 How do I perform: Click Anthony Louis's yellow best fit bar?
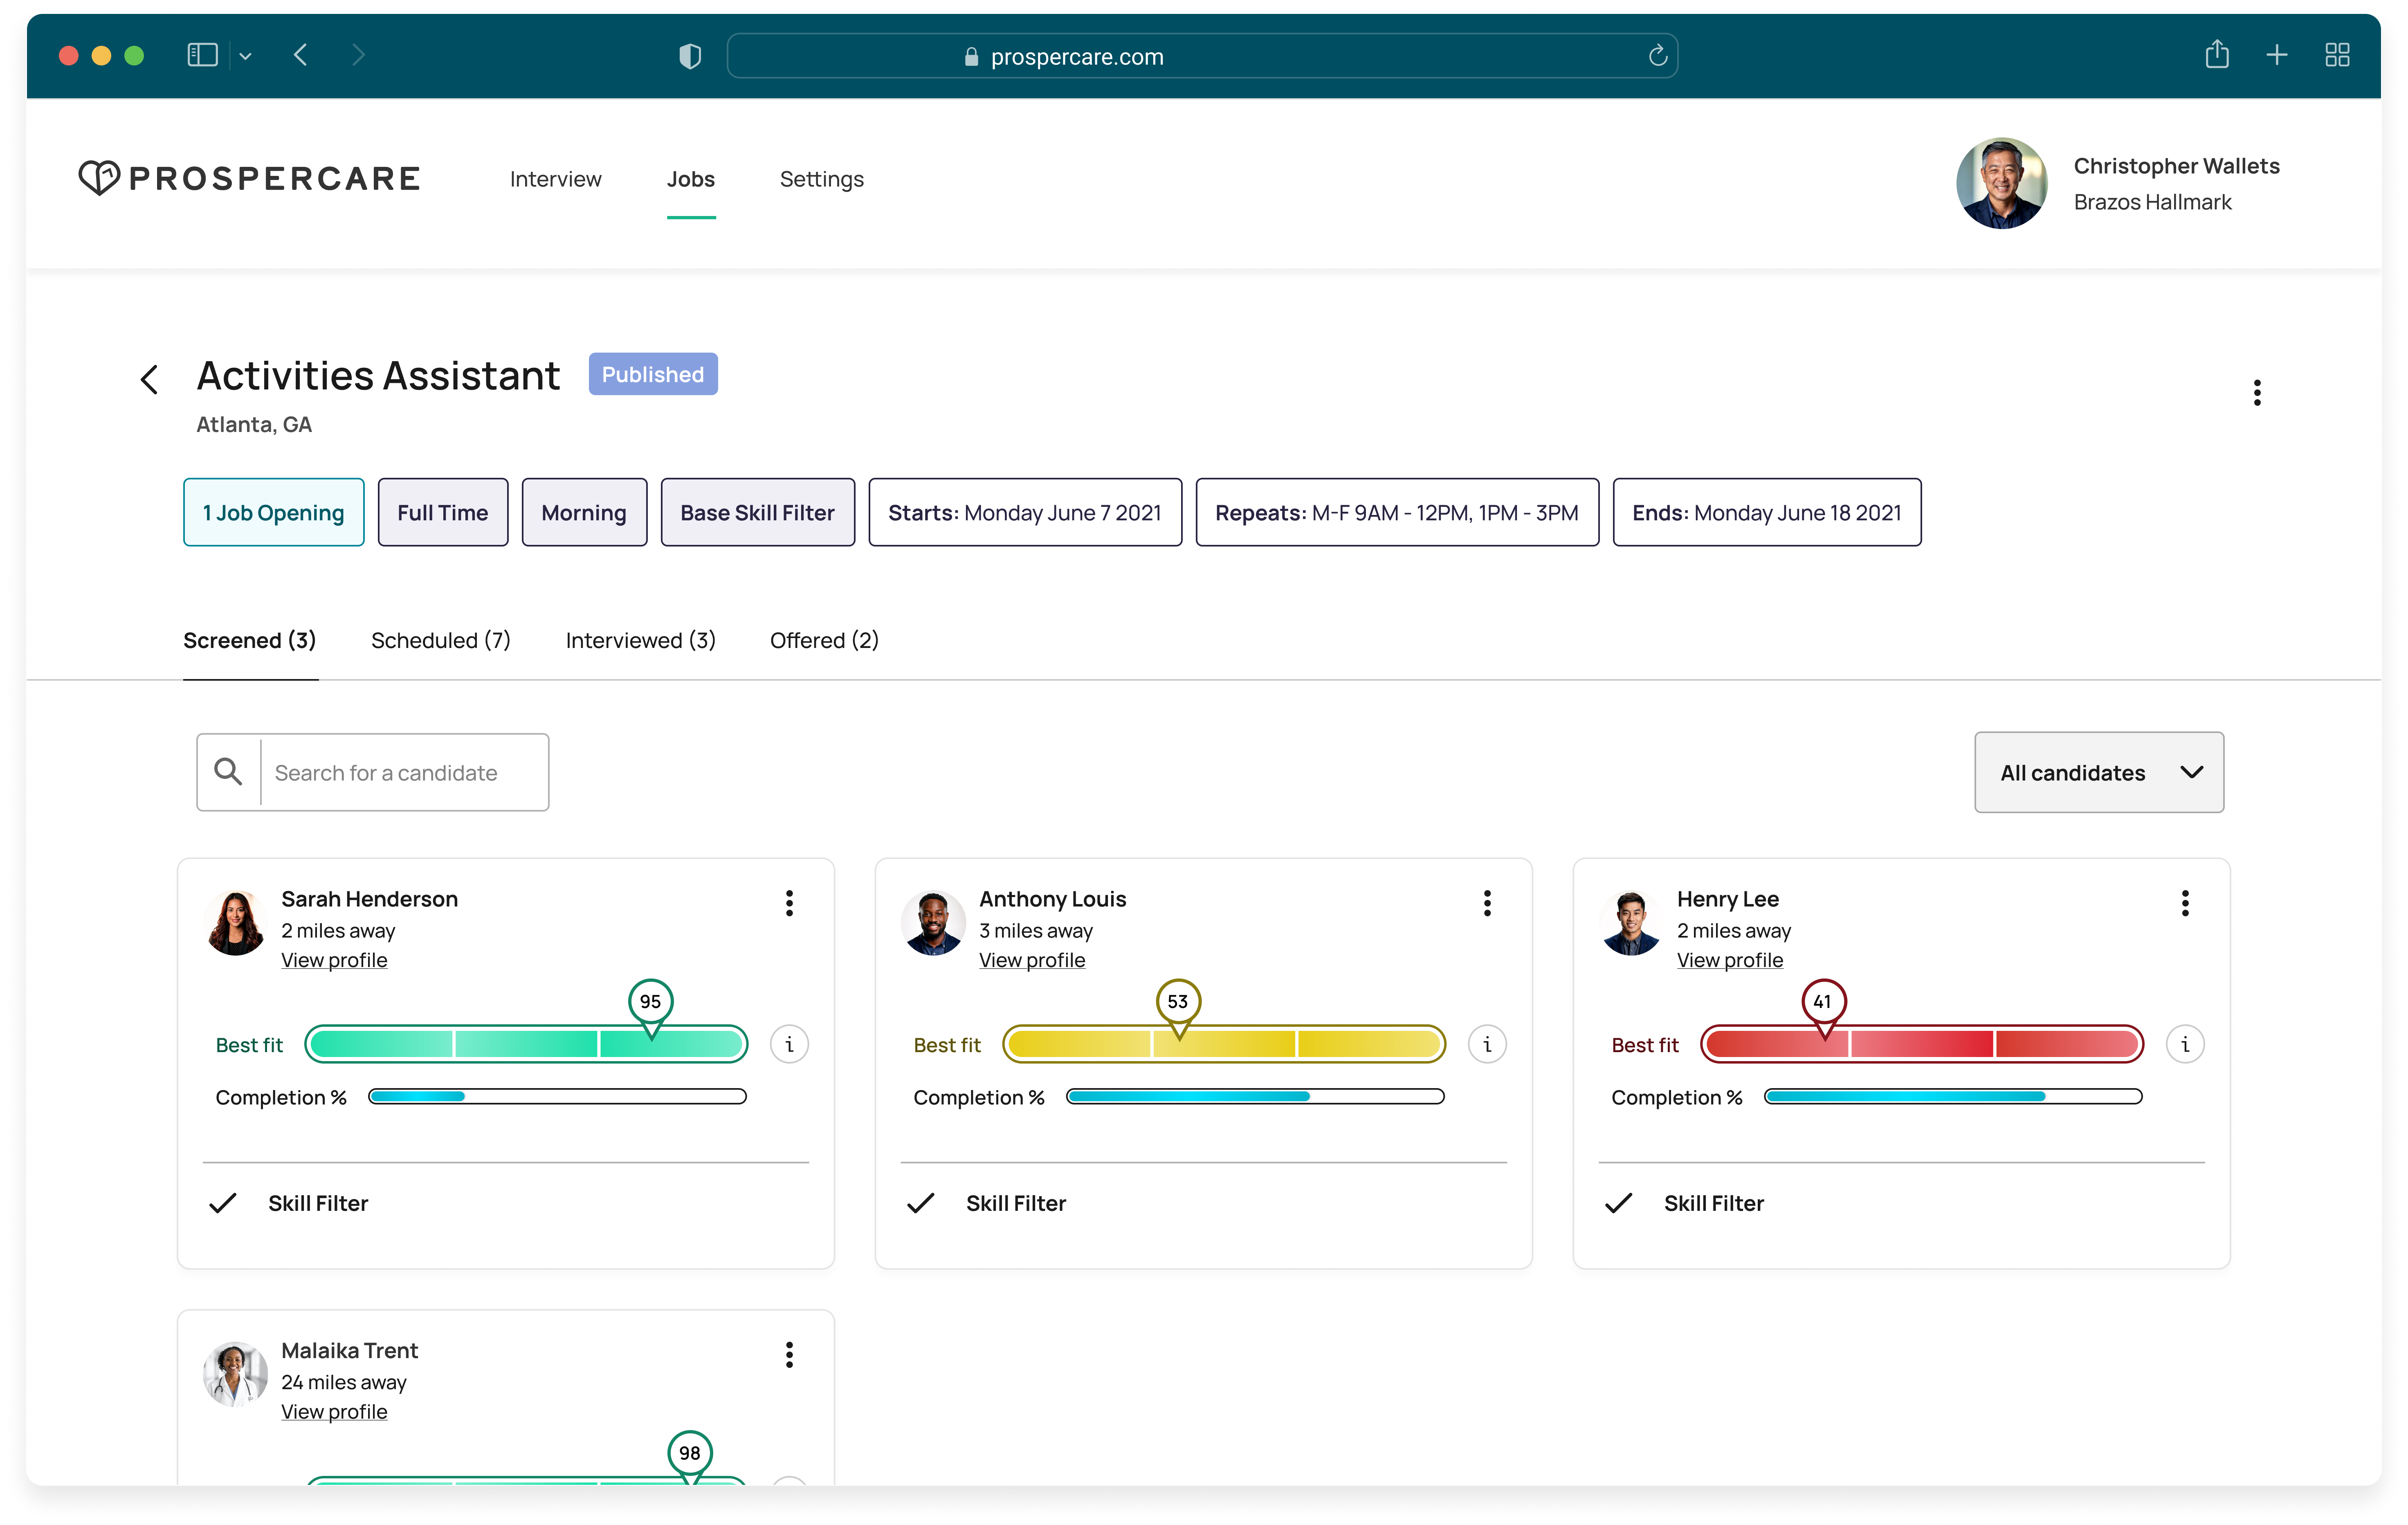click(x=1224, y=1044)
